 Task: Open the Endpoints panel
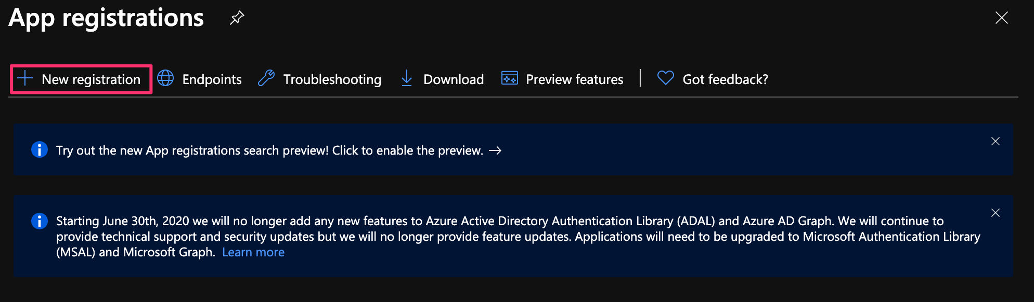[x=211, y=79]
